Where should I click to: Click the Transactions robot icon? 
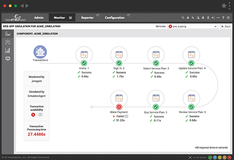pyautogui.click(x=40, y=52)
